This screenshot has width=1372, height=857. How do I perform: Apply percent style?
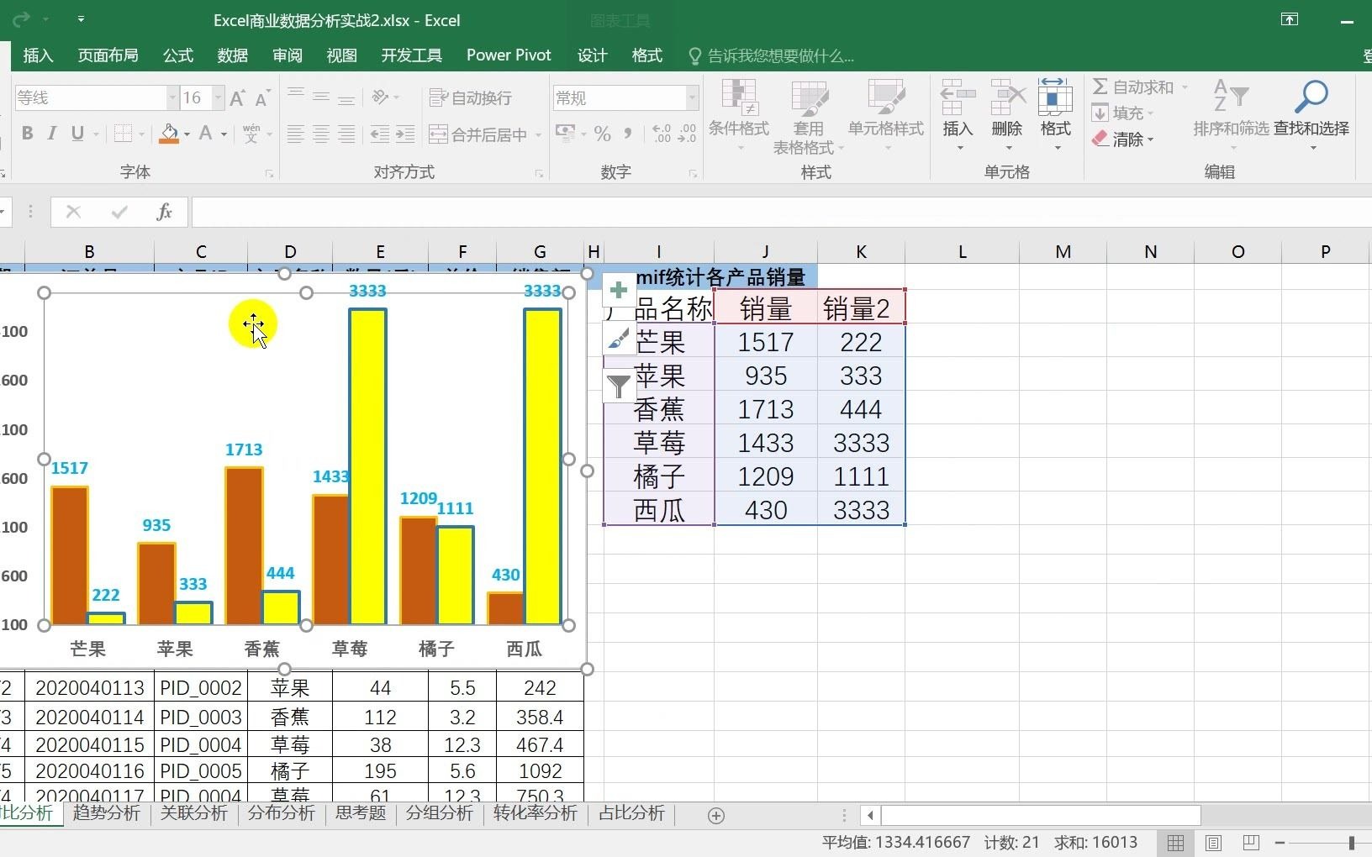[603, 134]
